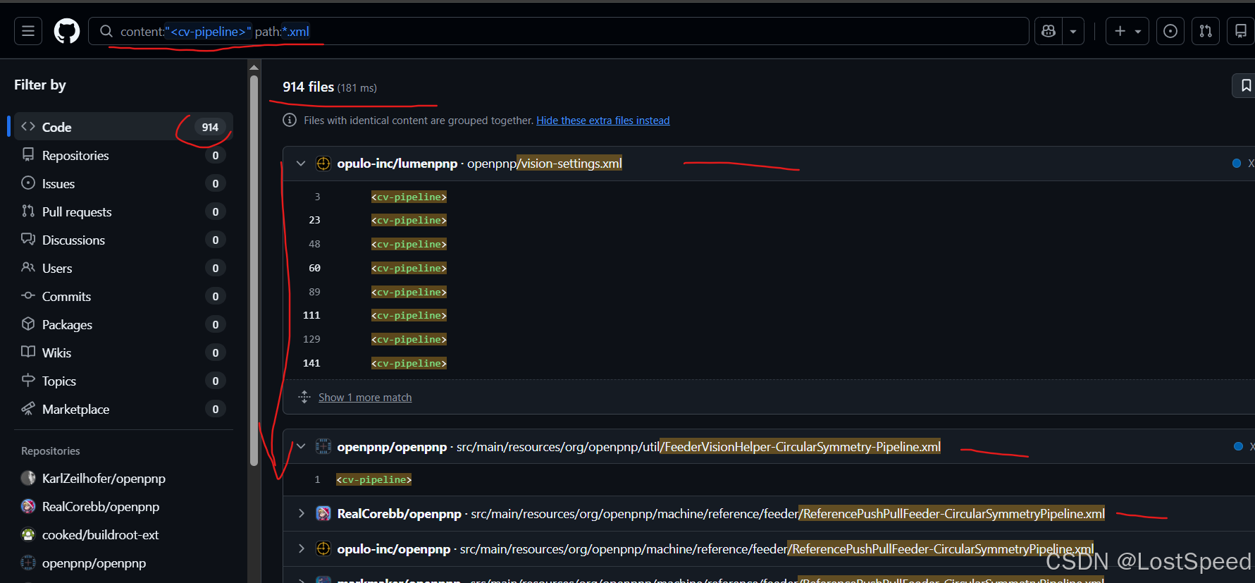
Task: Click the sidebar vertical scrollbar thumb
Action: point(254,270)
